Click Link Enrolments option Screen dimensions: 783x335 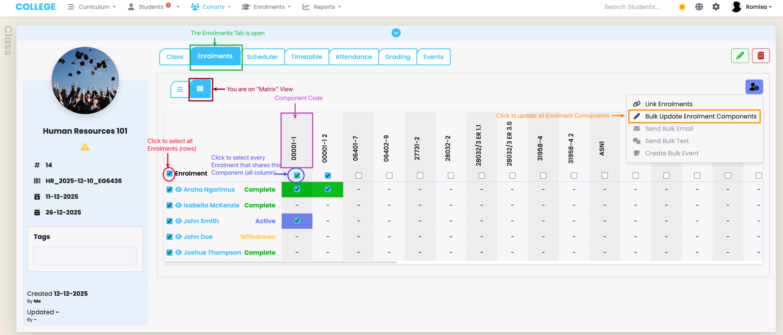point(668,104)
